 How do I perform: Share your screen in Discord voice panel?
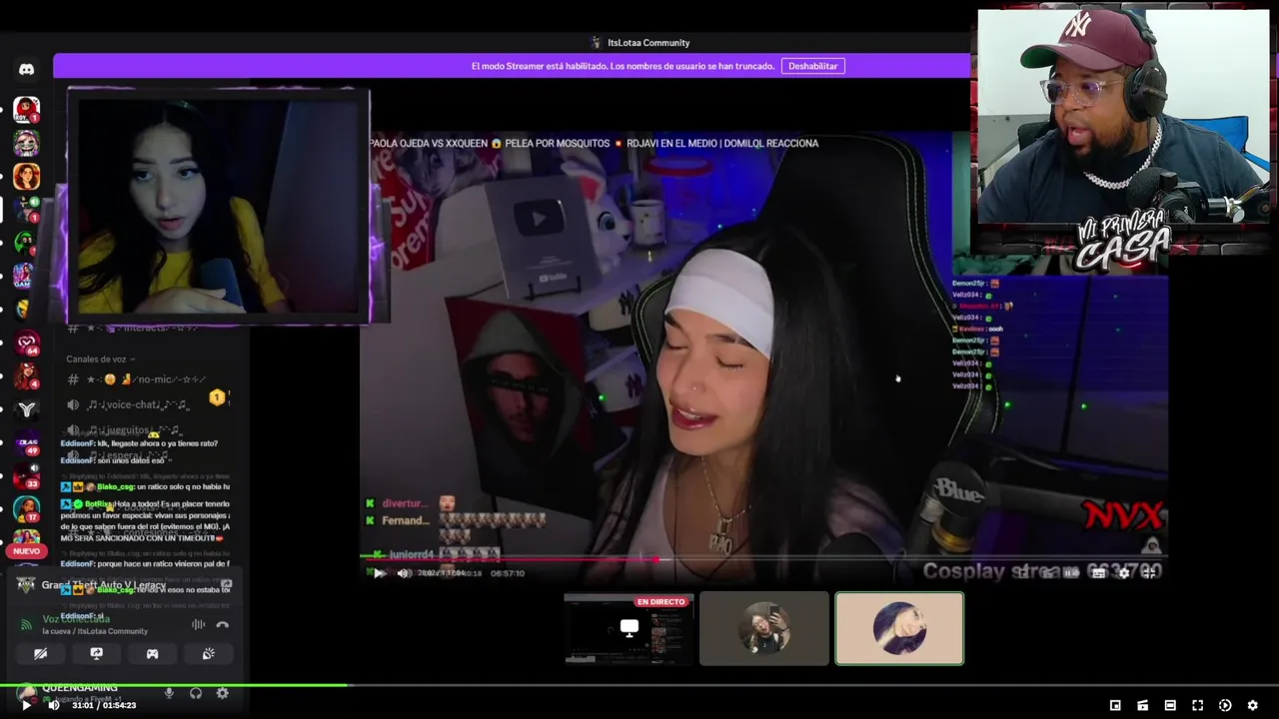97,653
